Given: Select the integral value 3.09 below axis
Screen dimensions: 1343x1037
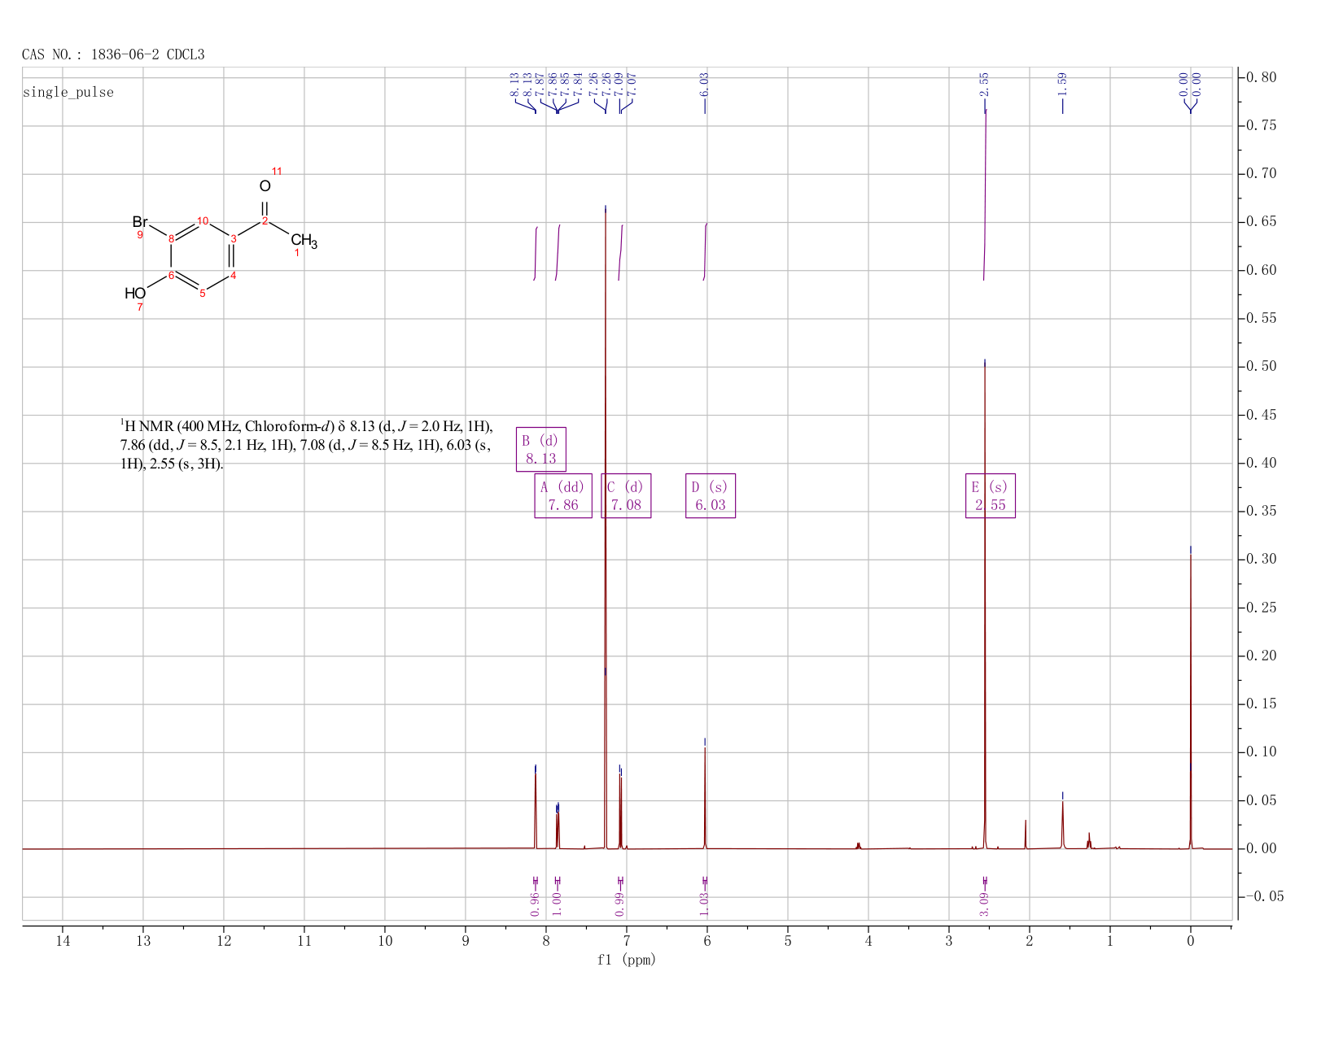Looking at the screenshot, I should coord(985,904).
